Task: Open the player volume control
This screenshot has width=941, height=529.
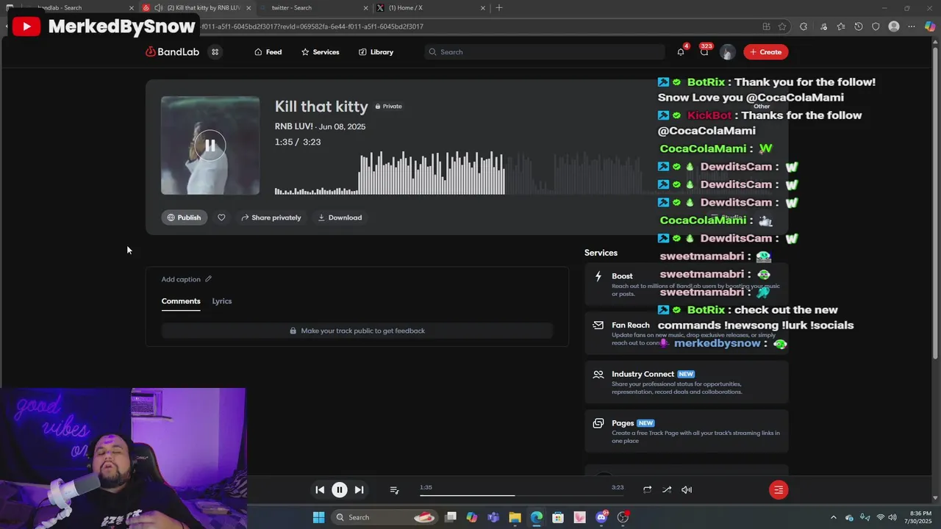Action: point(687,489)
